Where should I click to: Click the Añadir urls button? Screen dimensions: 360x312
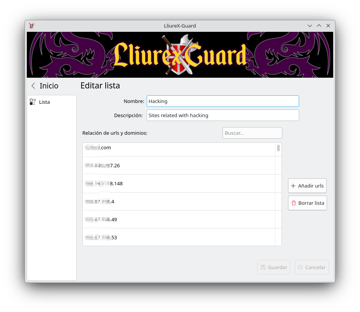tap(307, 186)
